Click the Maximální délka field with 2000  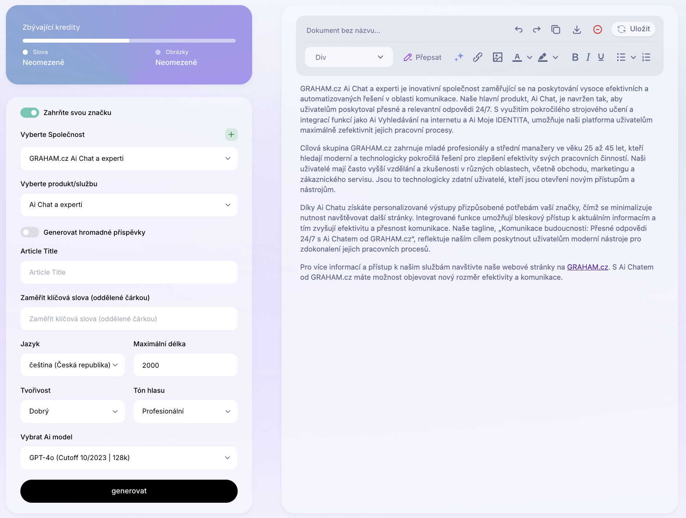coord(186,365)
